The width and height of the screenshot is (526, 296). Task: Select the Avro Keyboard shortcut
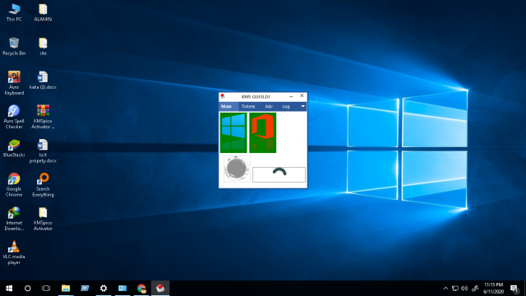click(x=14, y=83)
